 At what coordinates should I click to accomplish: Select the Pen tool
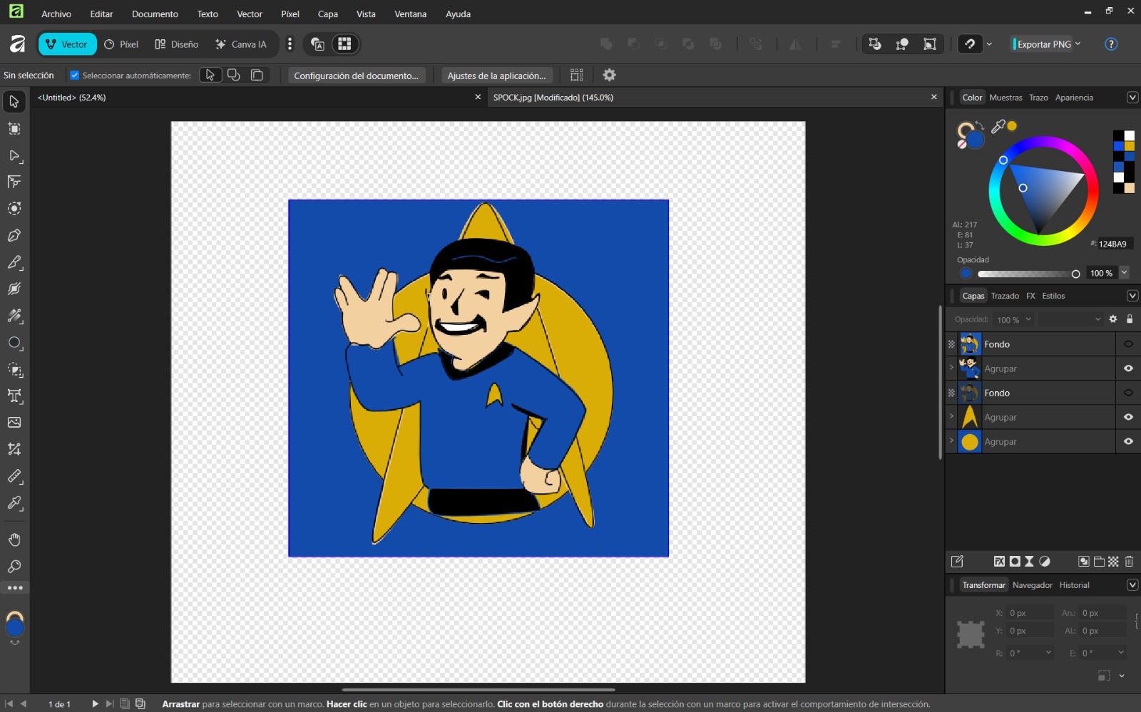pos(14,235)
